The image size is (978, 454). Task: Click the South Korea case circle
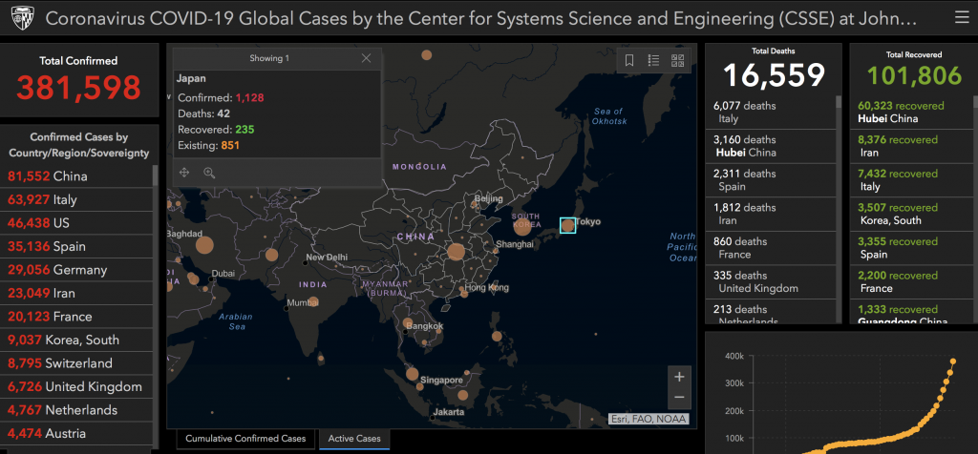click(x=522, y=227)
